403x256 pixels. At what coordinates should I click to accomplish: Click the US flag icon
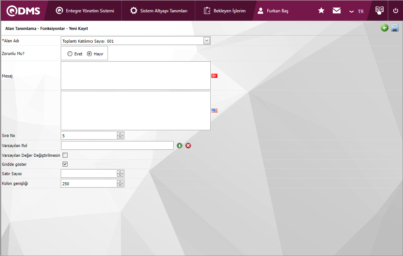214,110
